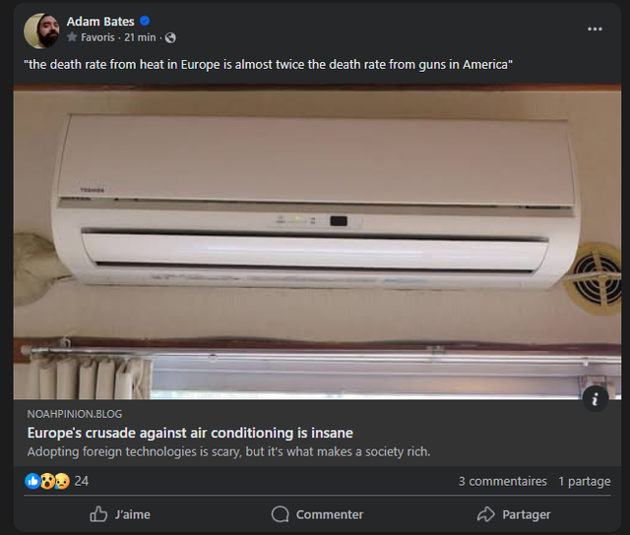The width and height of the screenshot is (630, 535).
Task: Open the 21 min timestamp link
Action: point(140,37)
